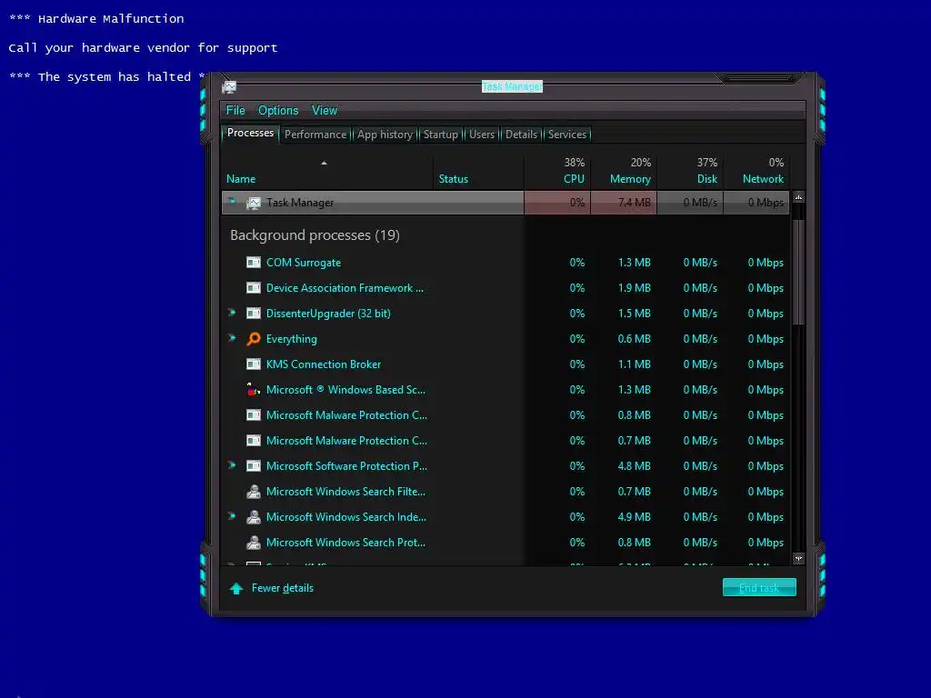Select the COM Surrogate row
This screenshot has width=931, height=698.
pos(506,263)
